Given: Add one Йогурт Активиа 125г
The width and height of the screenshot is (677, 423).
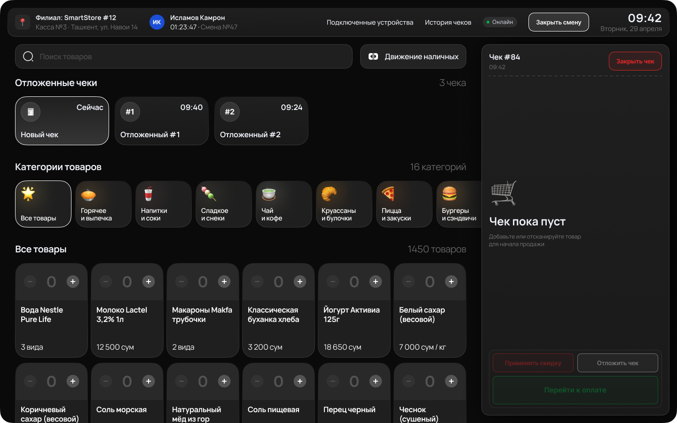Looking at the screenshot, I should pos(376,282).
